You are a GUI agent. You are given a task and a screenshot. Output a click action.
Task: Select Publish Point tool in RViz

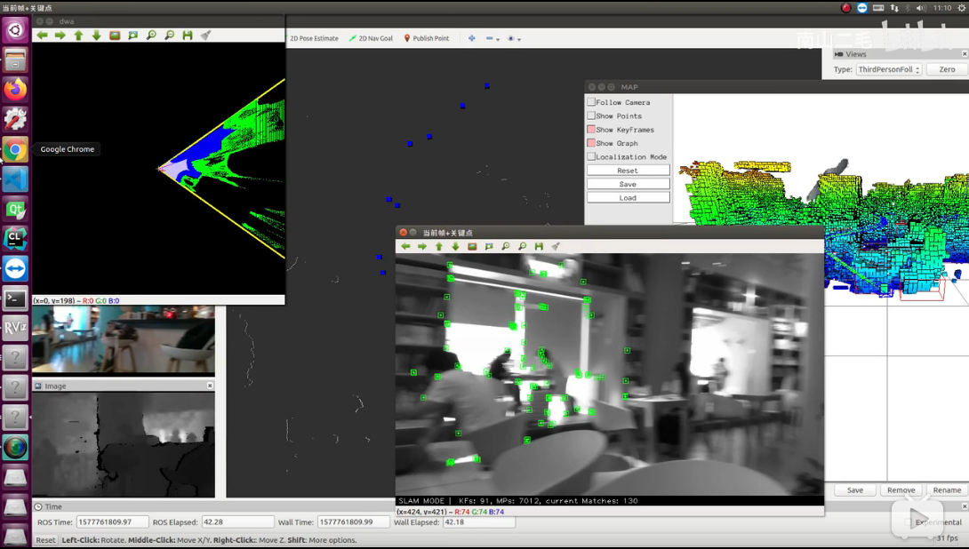click(x=427, y=38)
